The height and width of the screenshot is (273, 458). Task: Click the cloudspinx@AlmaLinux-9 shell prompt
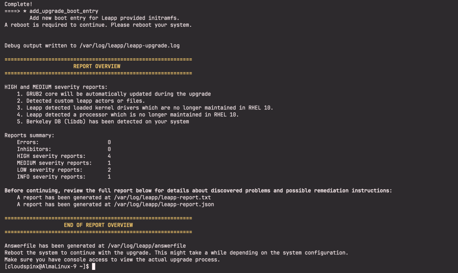pos(47,267)
